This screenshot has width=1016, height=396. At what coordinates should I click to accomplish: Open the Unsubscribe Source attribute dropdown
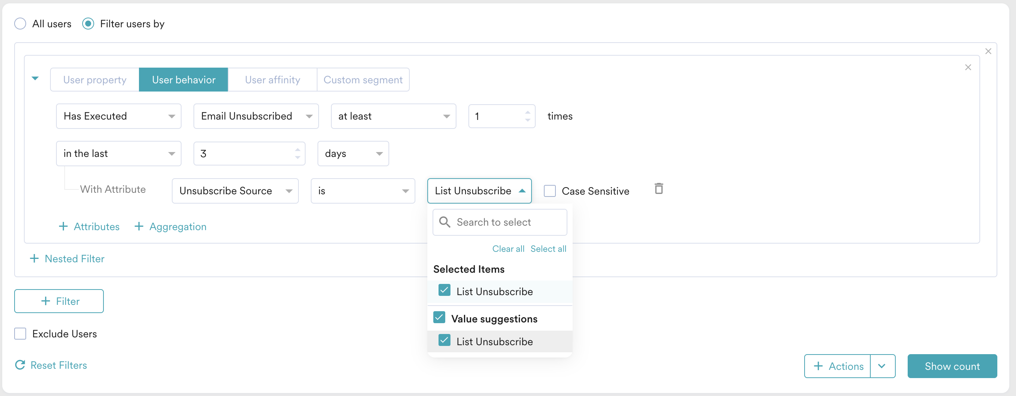235,191
